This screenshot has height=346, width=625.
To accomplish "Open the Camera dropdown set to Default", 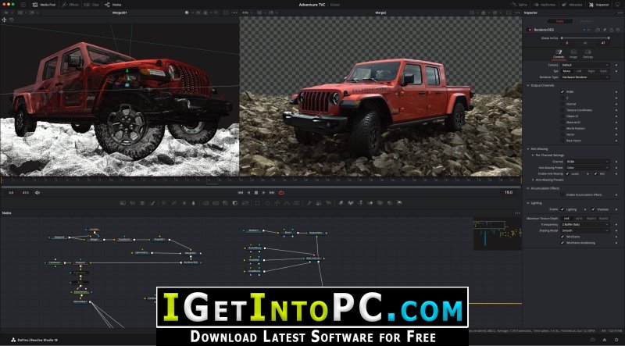I will click(x=585, y=65).
